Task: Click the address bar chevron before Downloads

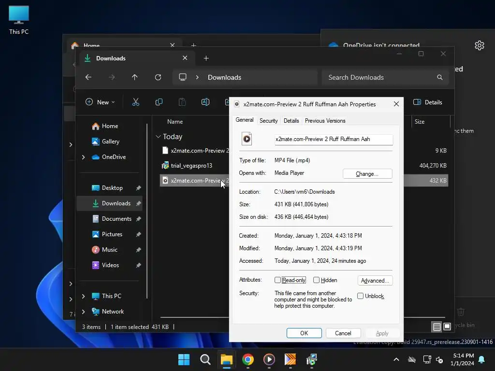Action: pyautogui.click(x=197, y=77)
